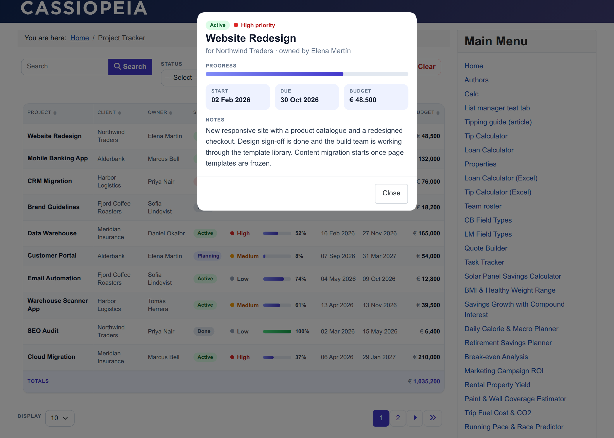Sort by the Project column
Image resolution: width=614 pixels, height=438 pixels.
click(42, 112)
